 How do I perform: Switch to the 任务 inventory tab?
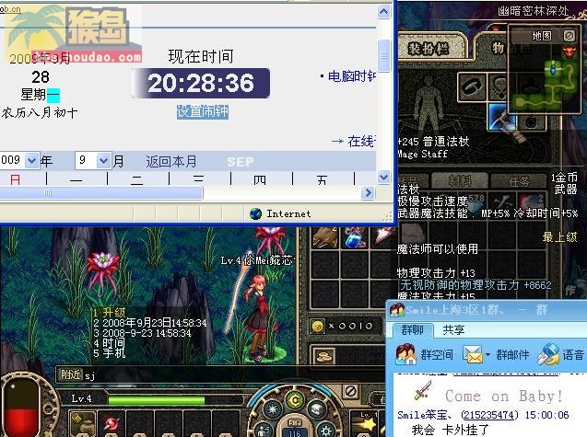[x=519, y=181]
